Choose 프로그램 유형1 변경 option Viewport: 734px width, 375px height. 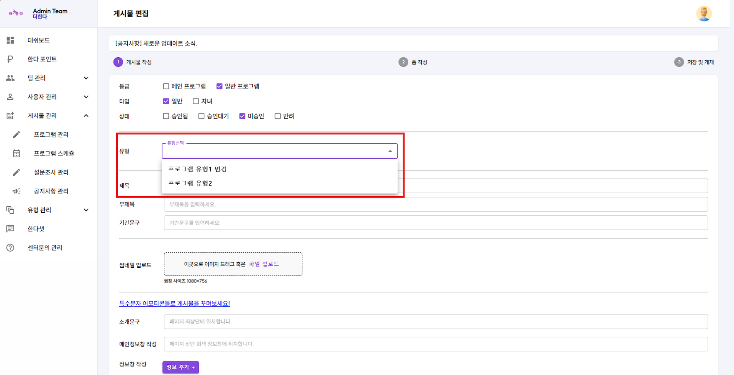[x=197, y=169]
